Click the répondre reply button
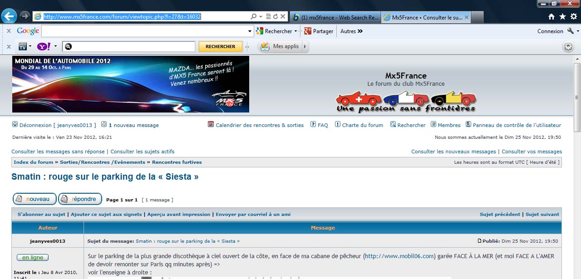Viewport: 581px width, 279px height. pos(80,199)
